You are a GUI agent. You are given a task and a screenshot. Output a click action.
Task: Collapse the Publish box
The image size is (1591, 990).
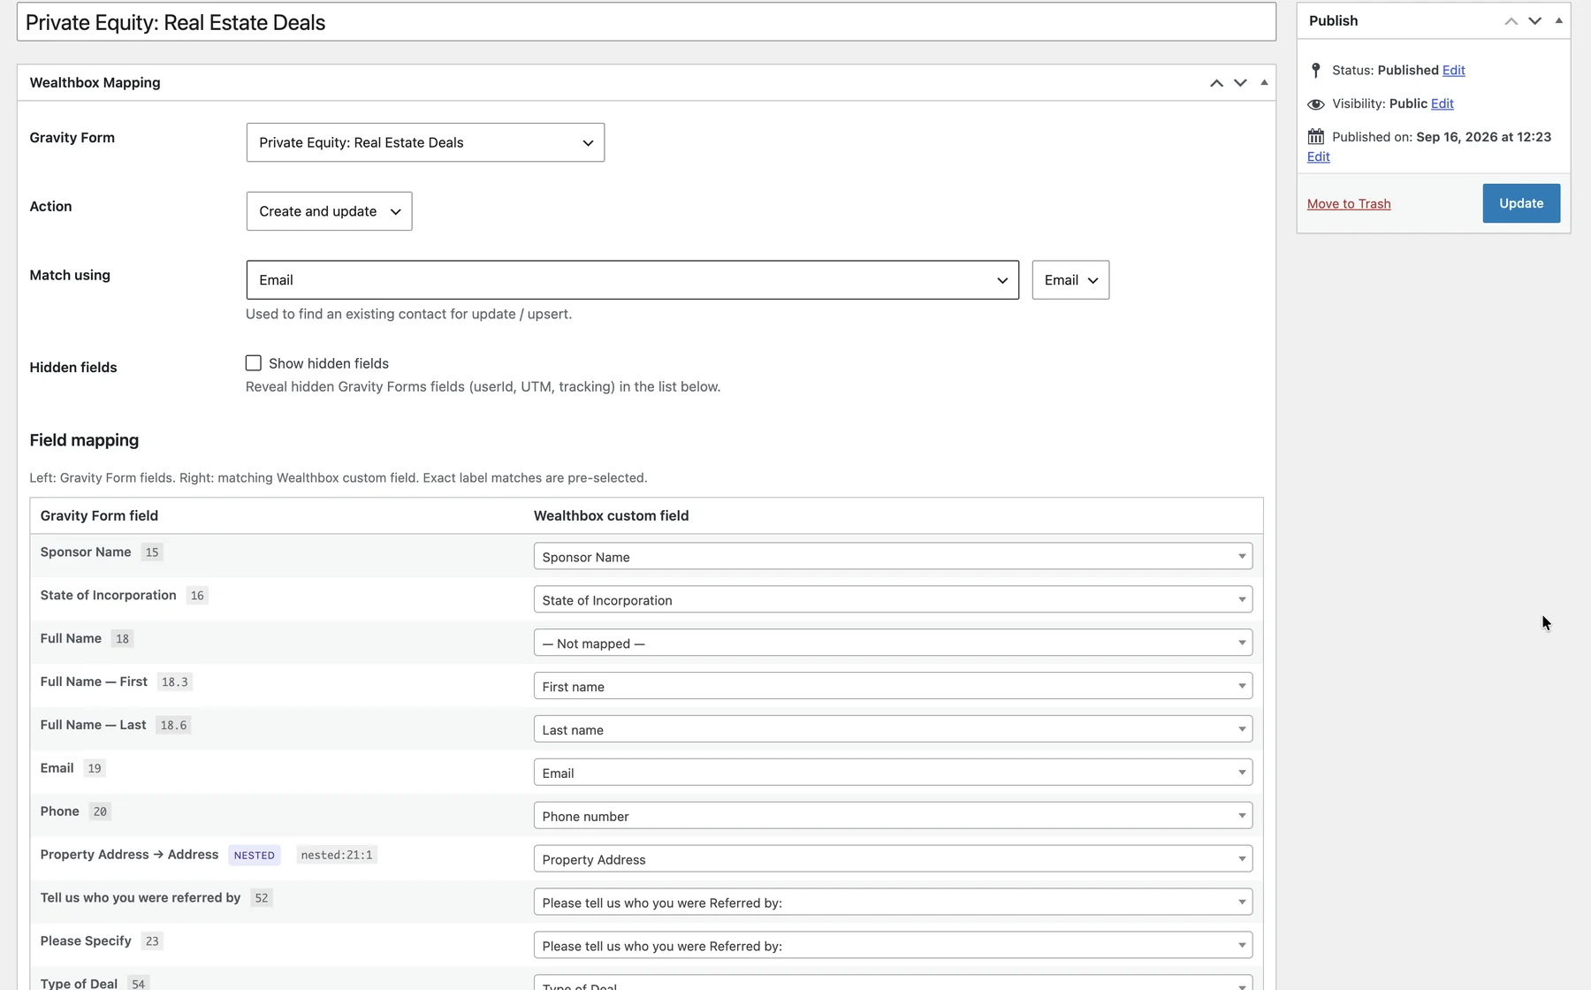1559,20
